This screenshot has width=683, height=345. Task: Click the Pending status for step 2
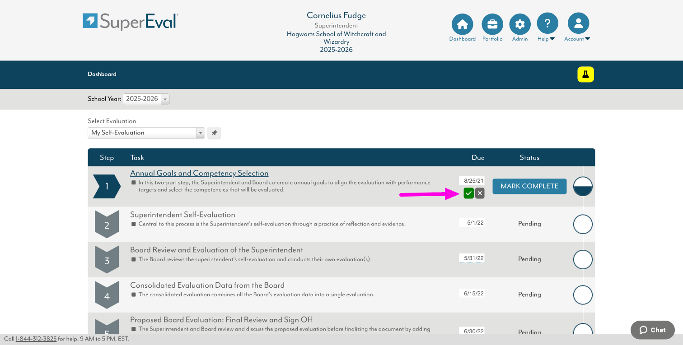(529, 224)
